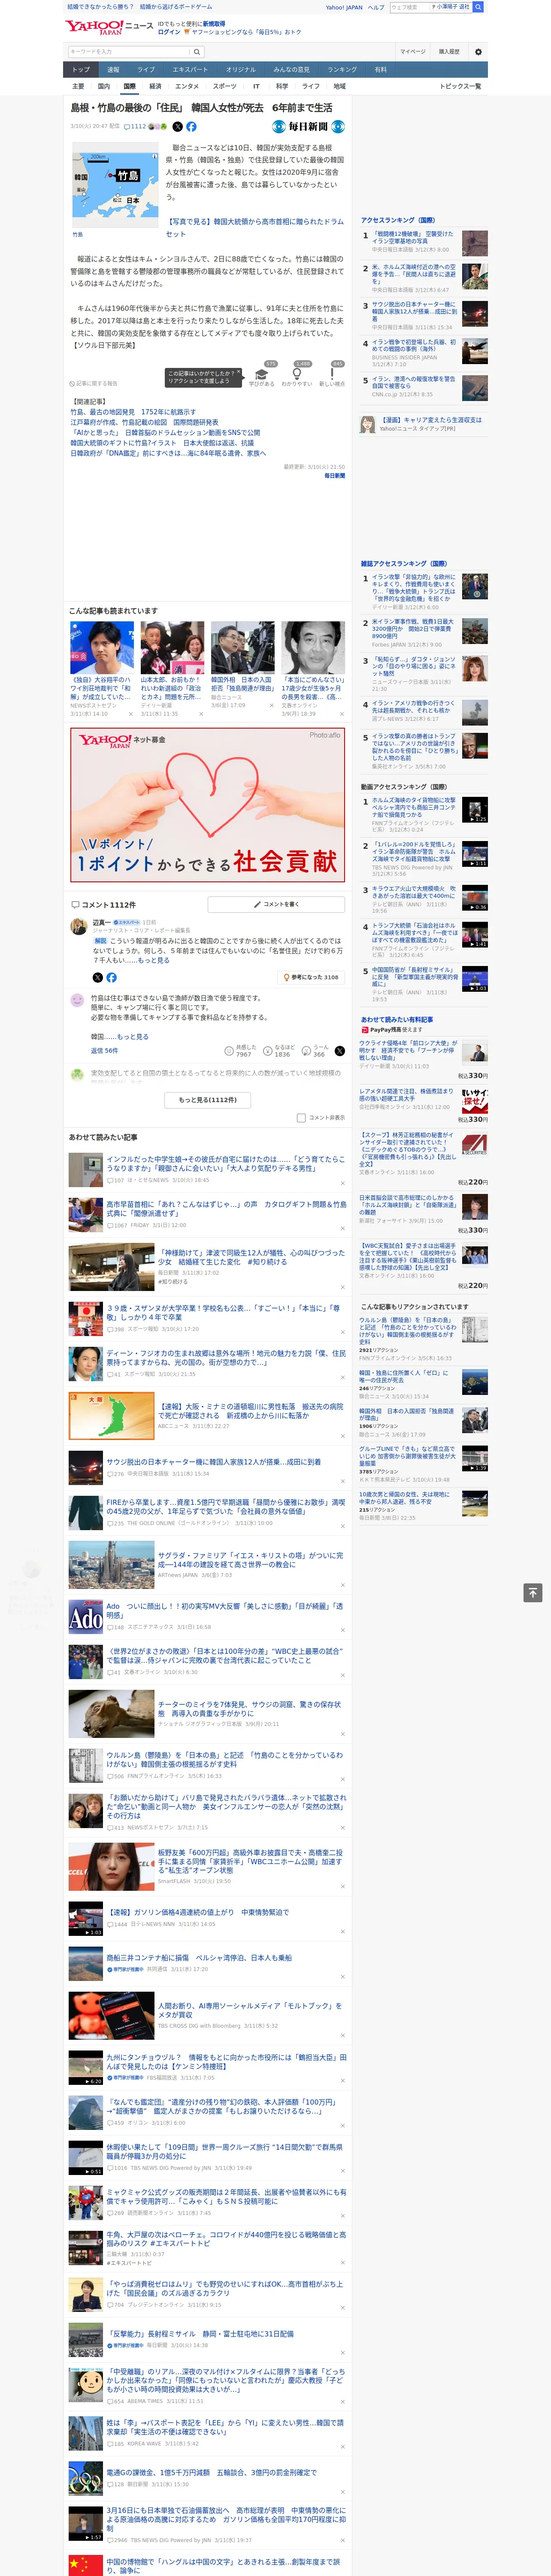This screenshot has height=2576, width=551.
Task: Select the 科学 category tab
Action: click(281, 86)
